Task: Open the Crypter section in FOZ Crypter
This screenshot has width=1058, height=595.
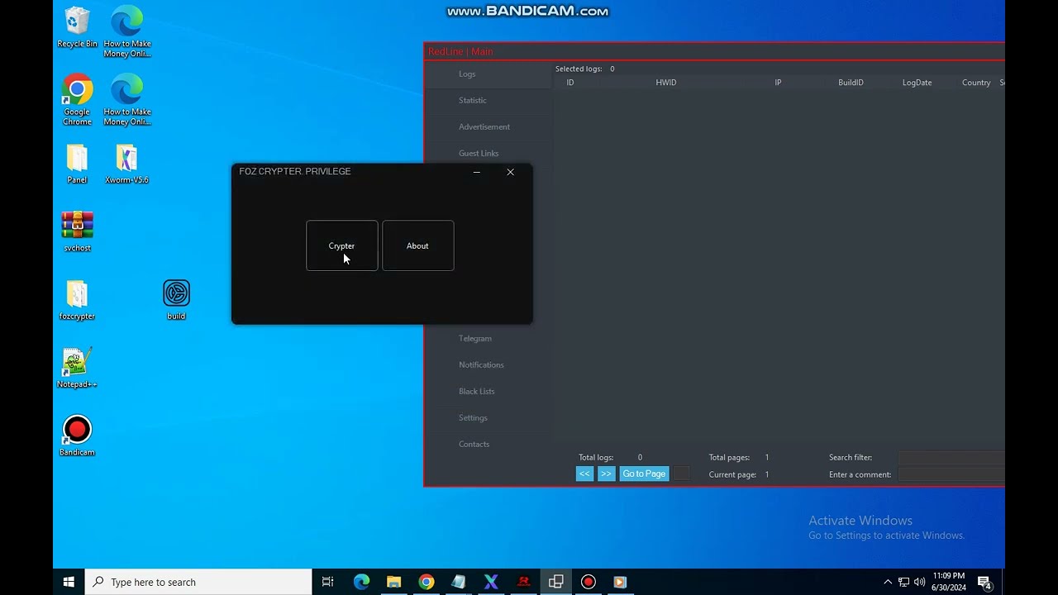Action: (x=341, y=245)
